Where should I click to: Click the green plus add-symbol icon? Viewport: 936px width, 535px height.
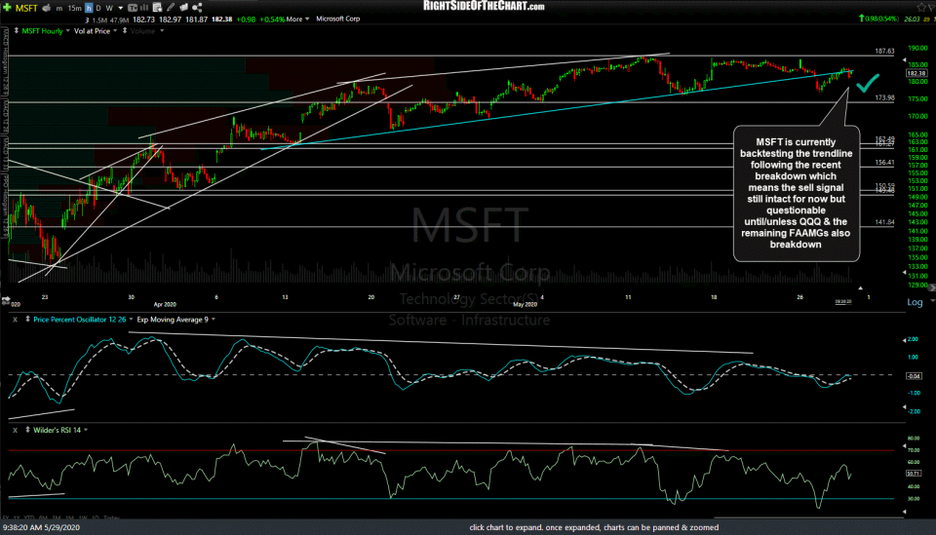(x=7, y=8)
